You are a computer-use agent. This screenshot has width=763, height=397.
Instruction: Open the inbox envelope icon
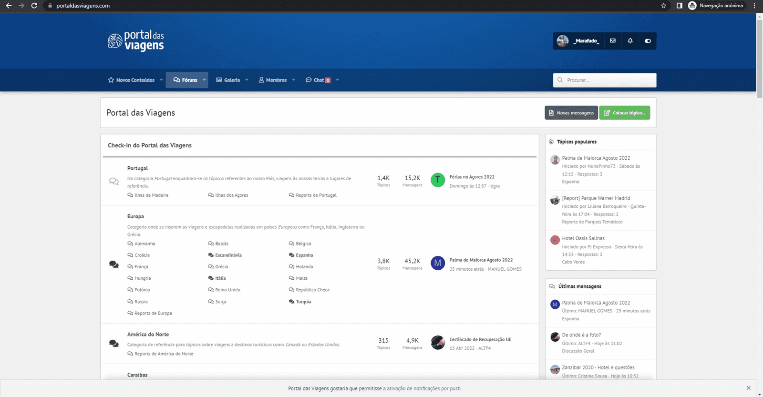click(x=613, y=41)
